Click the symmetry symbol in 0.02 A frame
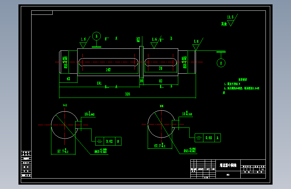 pos(199,138)
